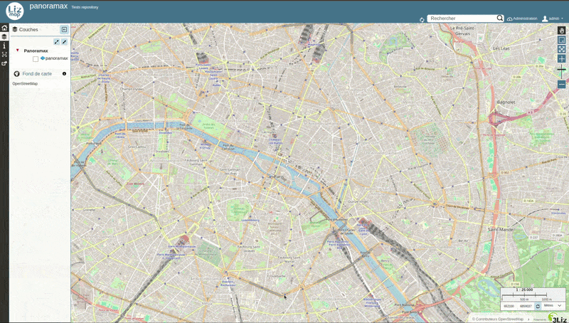Click the admin user icon
This screenshot has width=569, height=323.
(x=545, y=18)
